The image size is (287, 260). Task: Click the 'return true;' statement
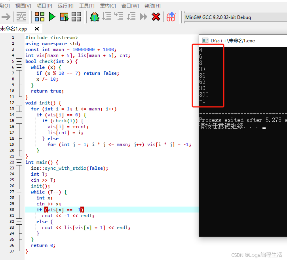click(x=47, y=91)
